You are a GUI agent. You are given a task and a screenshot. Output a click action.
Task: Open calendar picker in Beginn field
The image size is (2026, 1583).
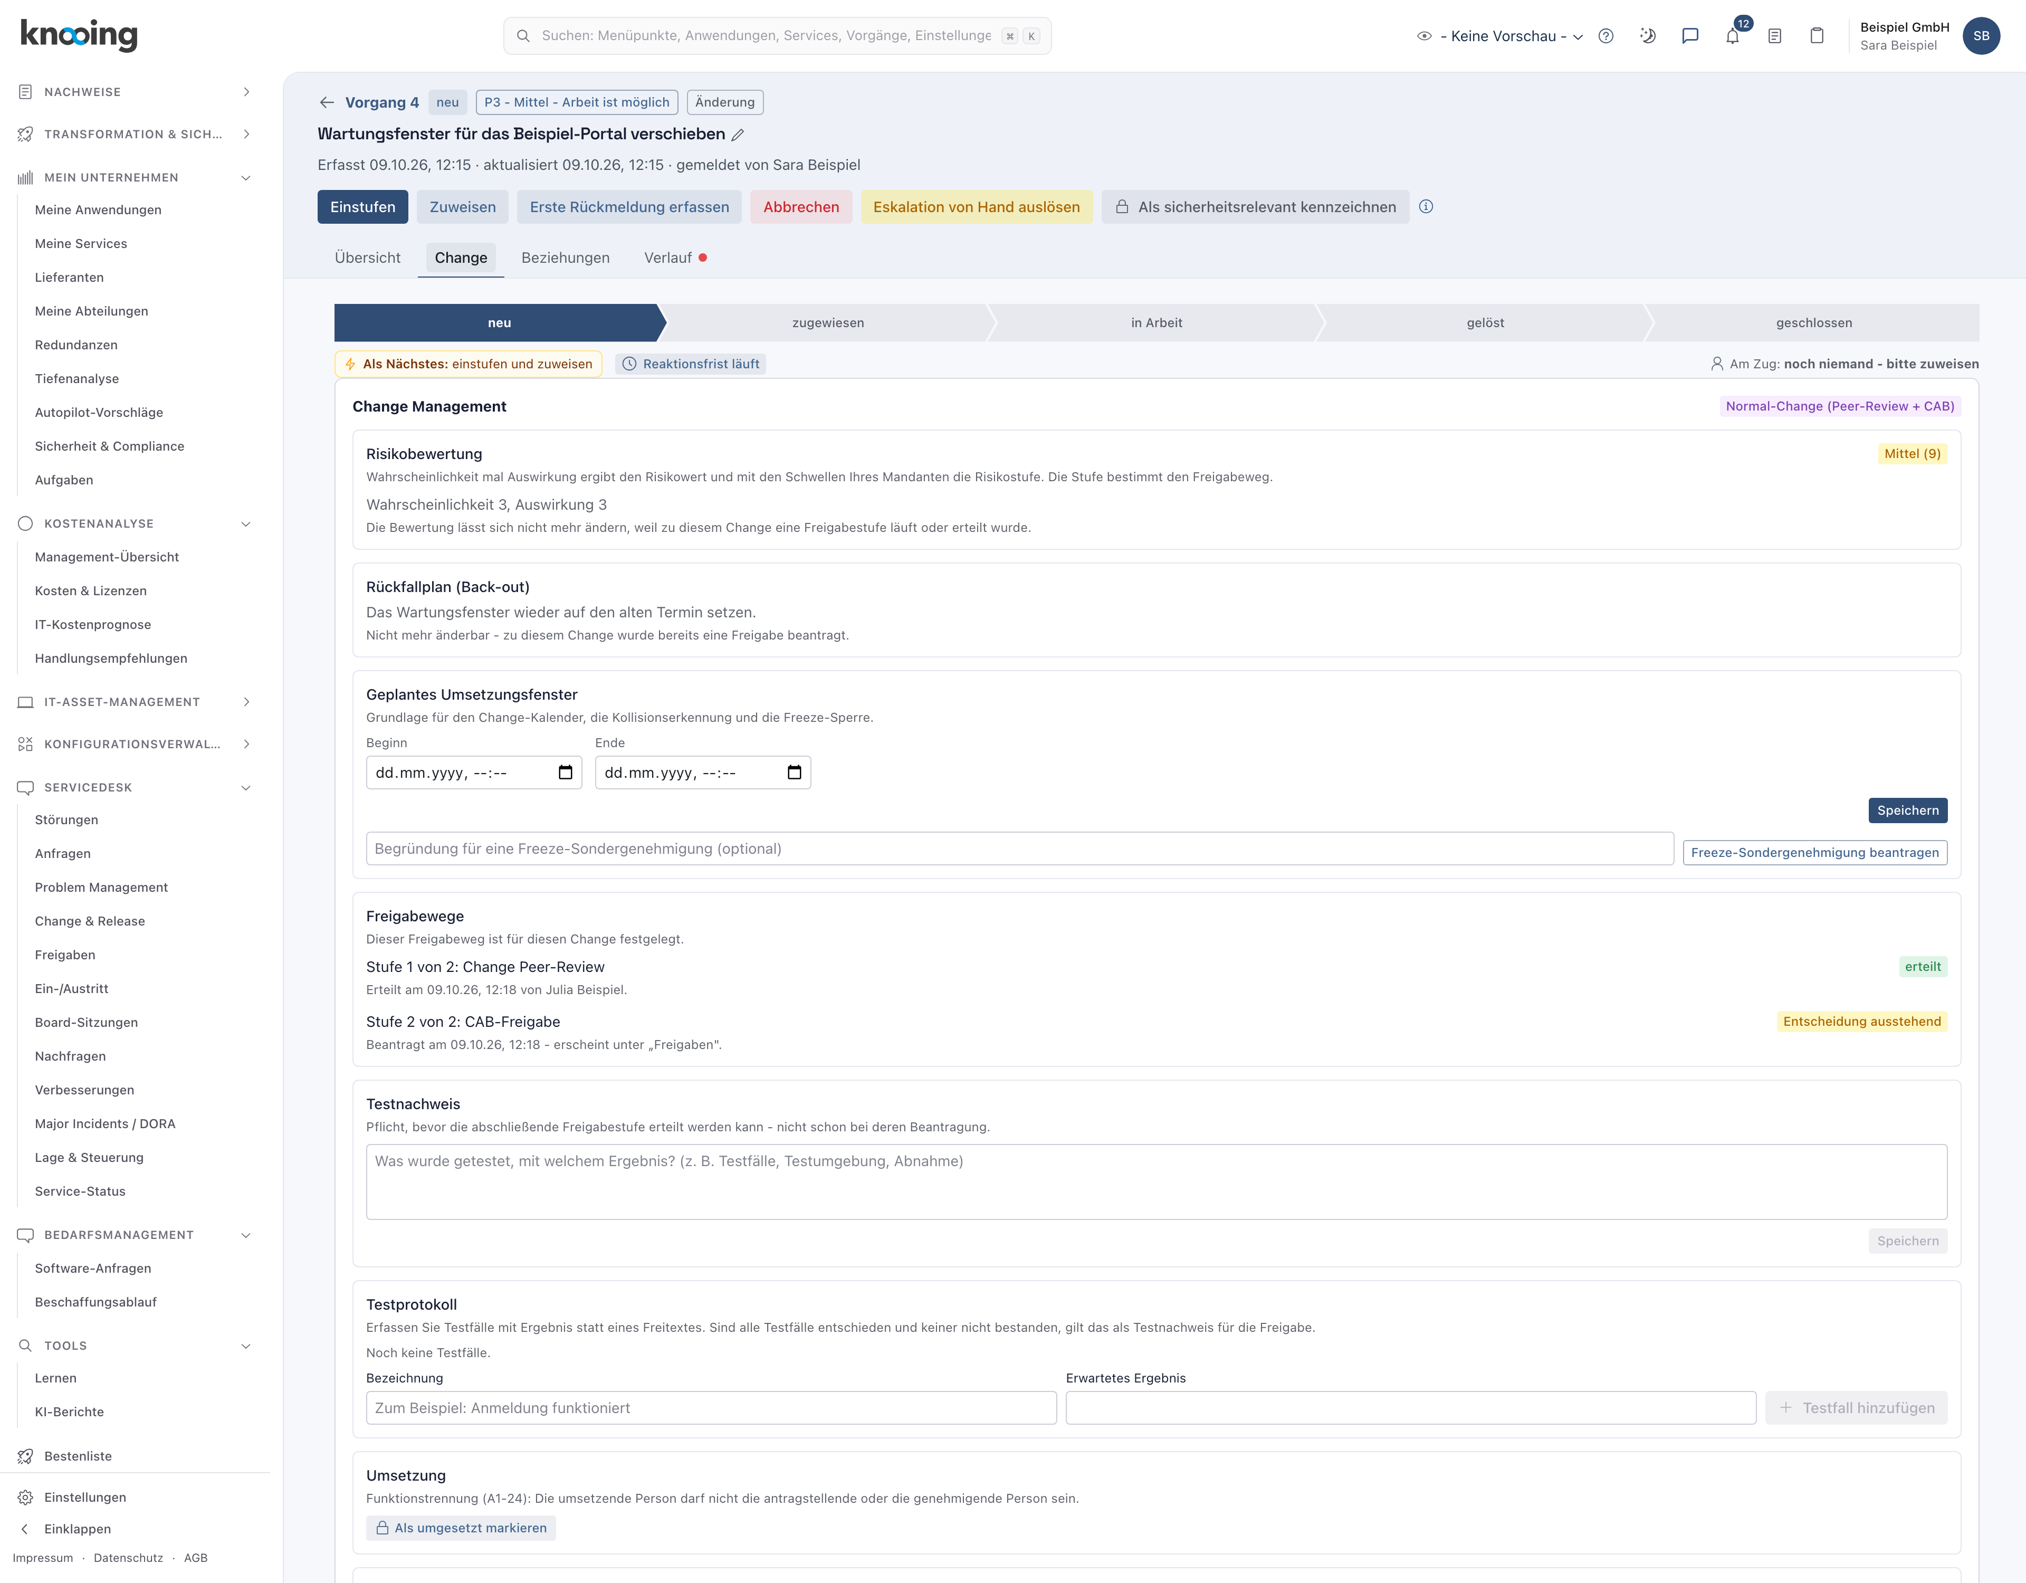(x=565, y=772)
